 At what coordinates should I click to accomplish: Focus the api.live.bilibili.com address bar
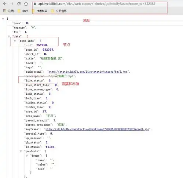[x=96, y=4]
